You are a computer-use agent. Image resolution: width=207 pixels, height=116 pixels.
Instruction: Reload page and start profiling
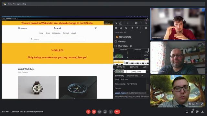pos(121,28)
